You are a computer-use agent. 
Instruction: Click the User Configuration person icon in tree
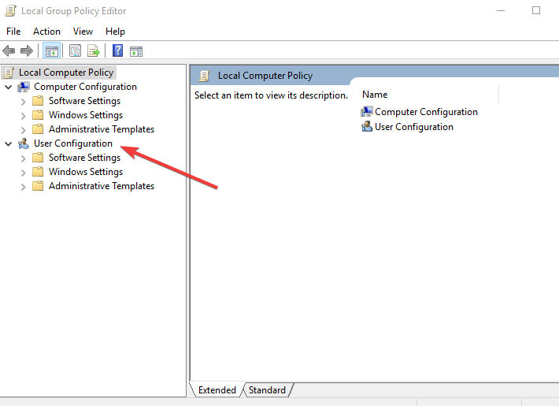(x=24, y=143)
